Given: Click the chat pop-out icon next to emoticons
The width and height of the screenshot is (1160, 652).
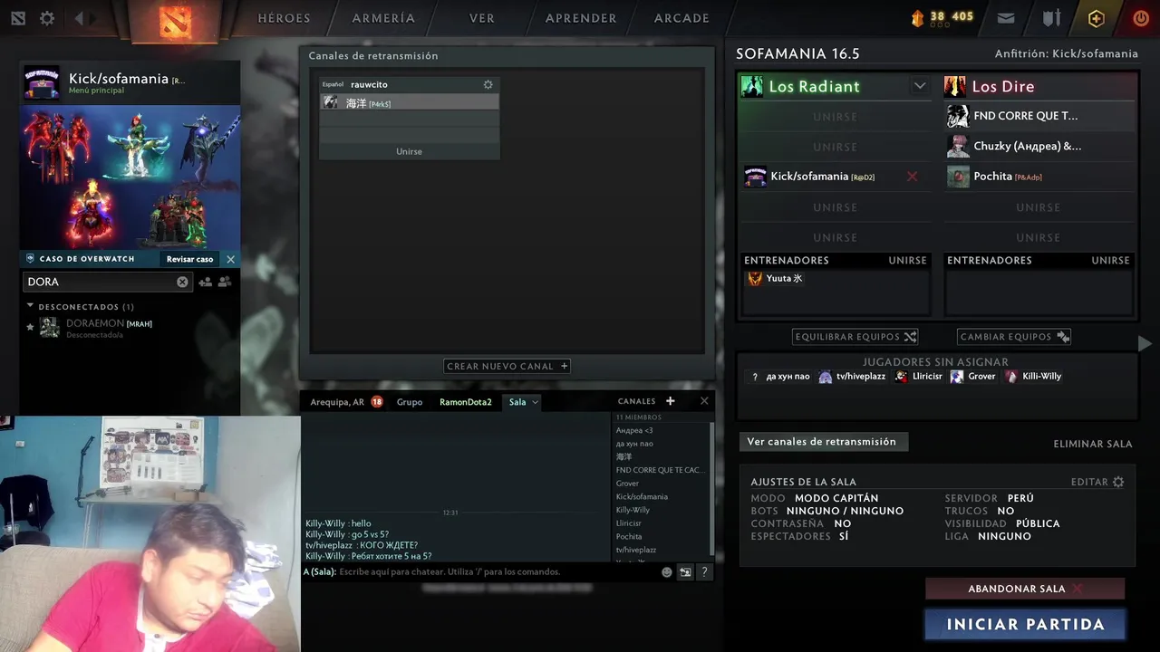Looking at the screenshot, I should tap(685, 572).
